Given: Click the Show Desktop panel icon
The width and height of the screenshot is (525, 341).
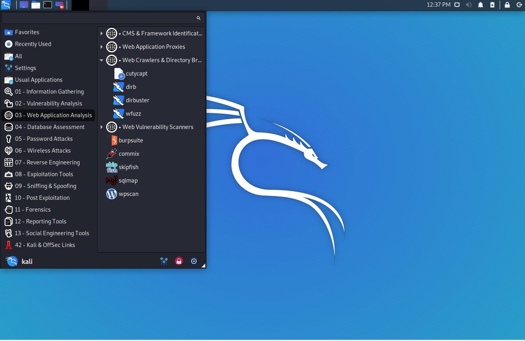Looking at the screenshot, I should point(24,5).
